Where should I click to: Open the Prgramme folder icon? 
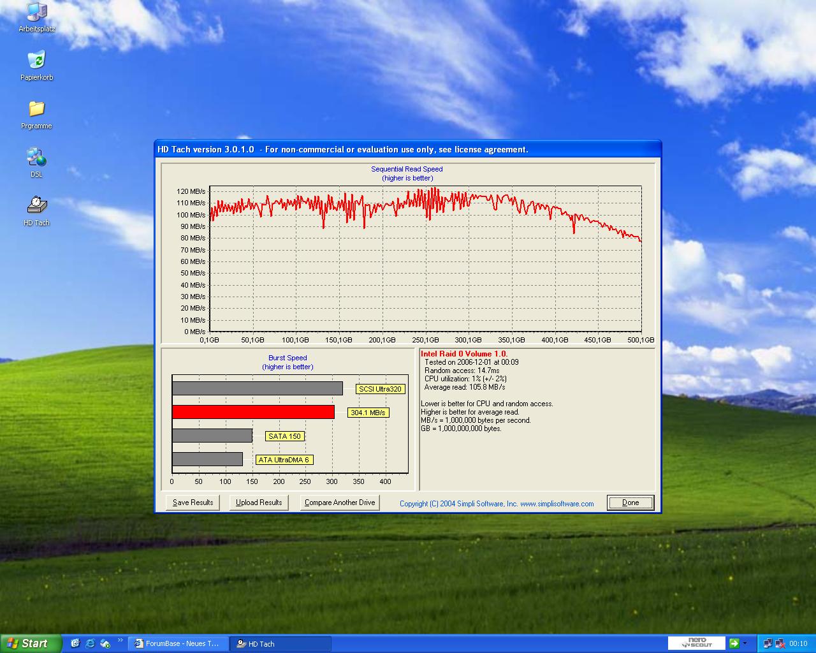[36, 114]
